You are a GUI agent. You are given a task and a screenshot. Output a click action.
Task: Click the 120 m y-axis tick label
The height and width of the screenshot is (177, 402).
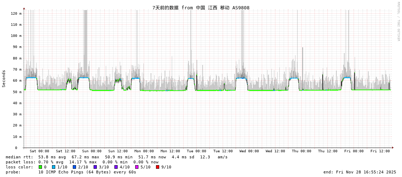pyautogui.click(x=16, y=14)
